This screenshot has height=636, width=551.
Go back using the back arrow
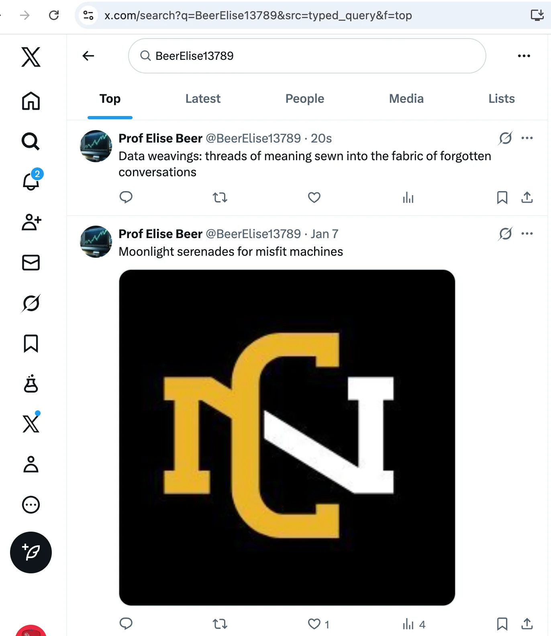coord(88,56)
